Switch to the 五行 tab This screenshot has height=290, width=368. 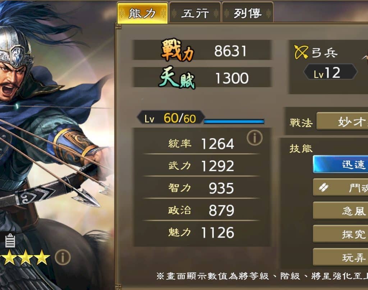tap(195, 13)
